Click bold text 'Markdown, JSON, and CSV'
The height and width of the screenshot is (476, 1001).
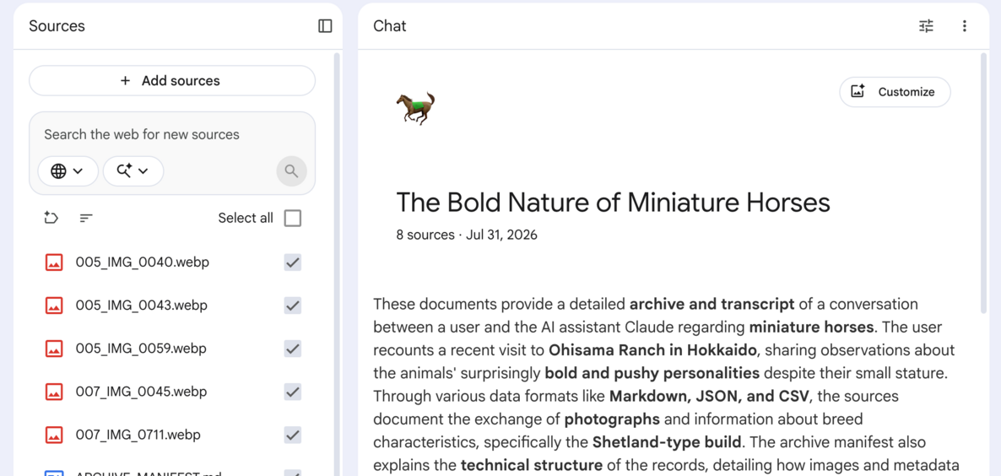(x=709, y=396)
